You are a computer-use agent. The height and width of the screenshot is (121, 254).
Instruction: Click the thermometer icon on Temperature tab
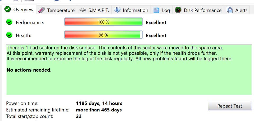(x=42, y=10)
